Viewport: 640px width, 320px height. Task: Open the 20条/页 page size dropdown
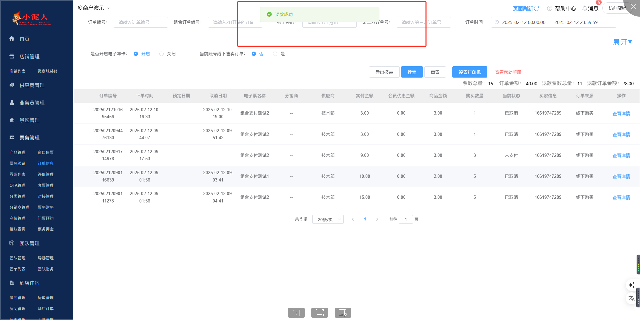(328, 219)
